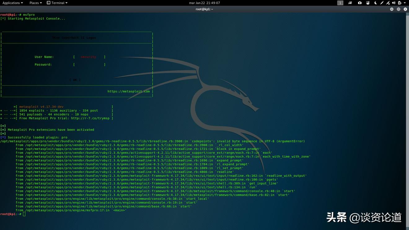The image size is (409, 230).
Task: Click the Terminal icon in top bar
Action: 49,3
